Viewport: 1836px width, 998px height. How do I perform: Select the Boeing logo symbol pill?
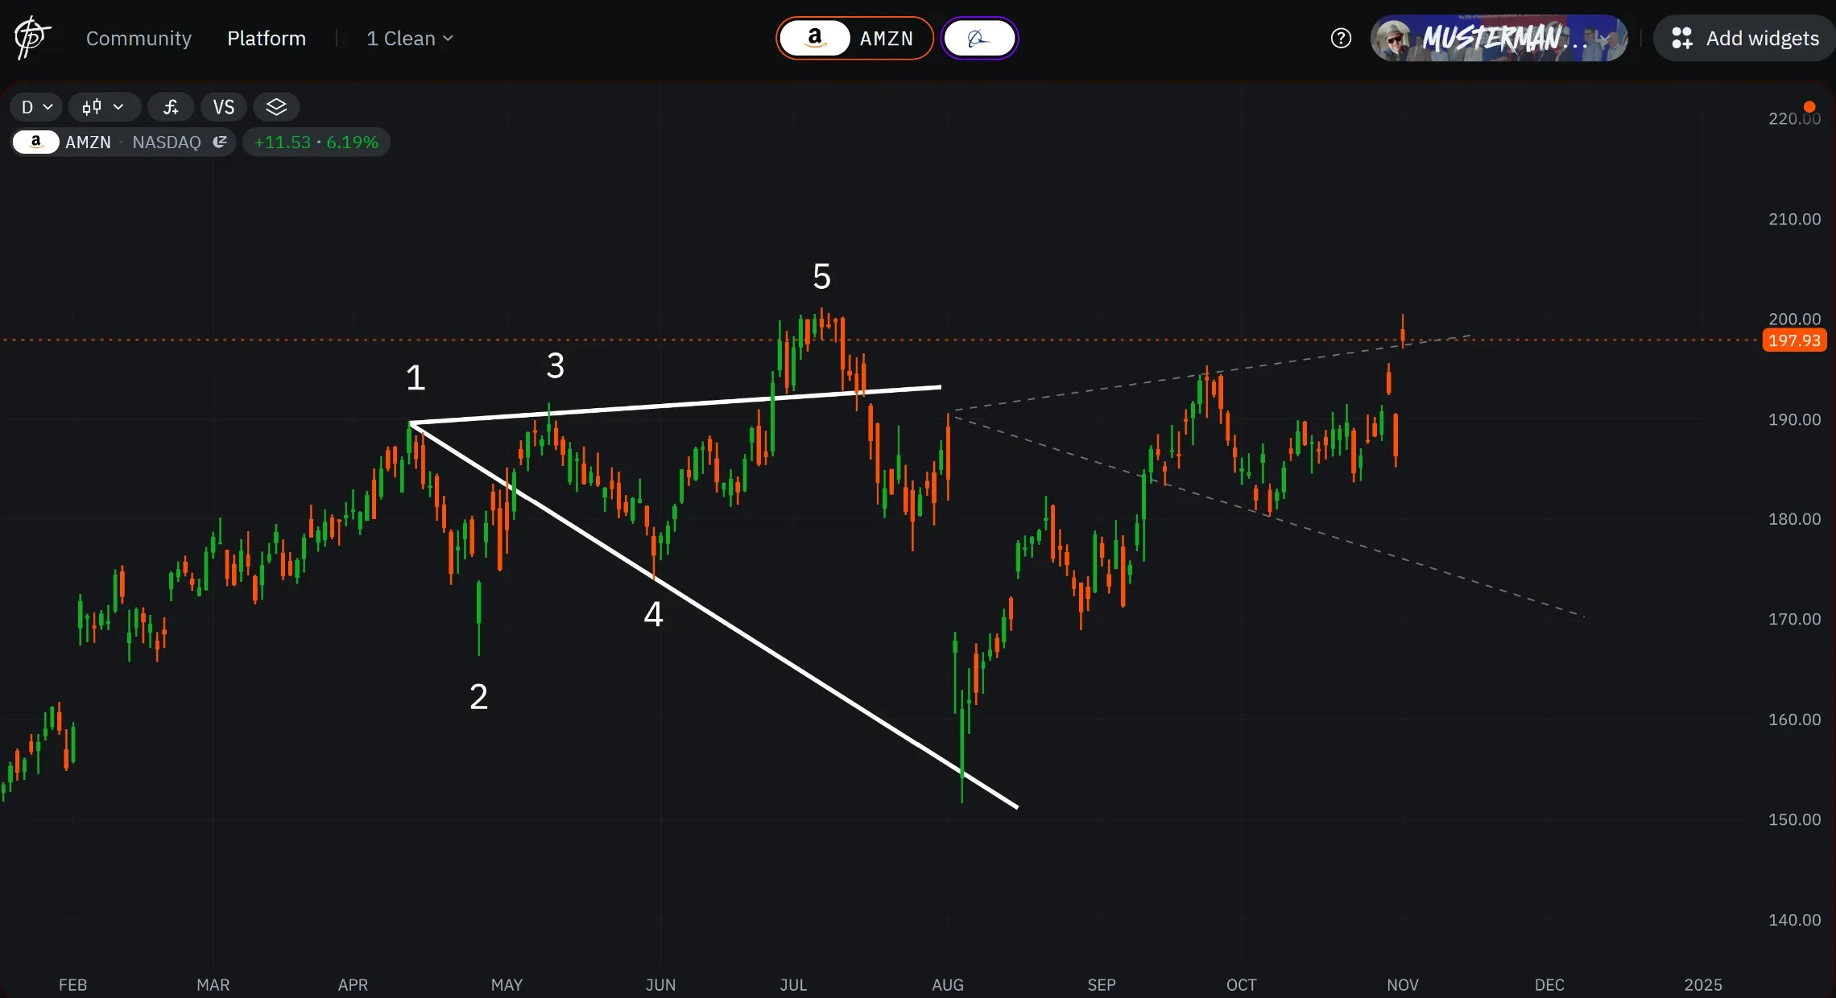979,38
